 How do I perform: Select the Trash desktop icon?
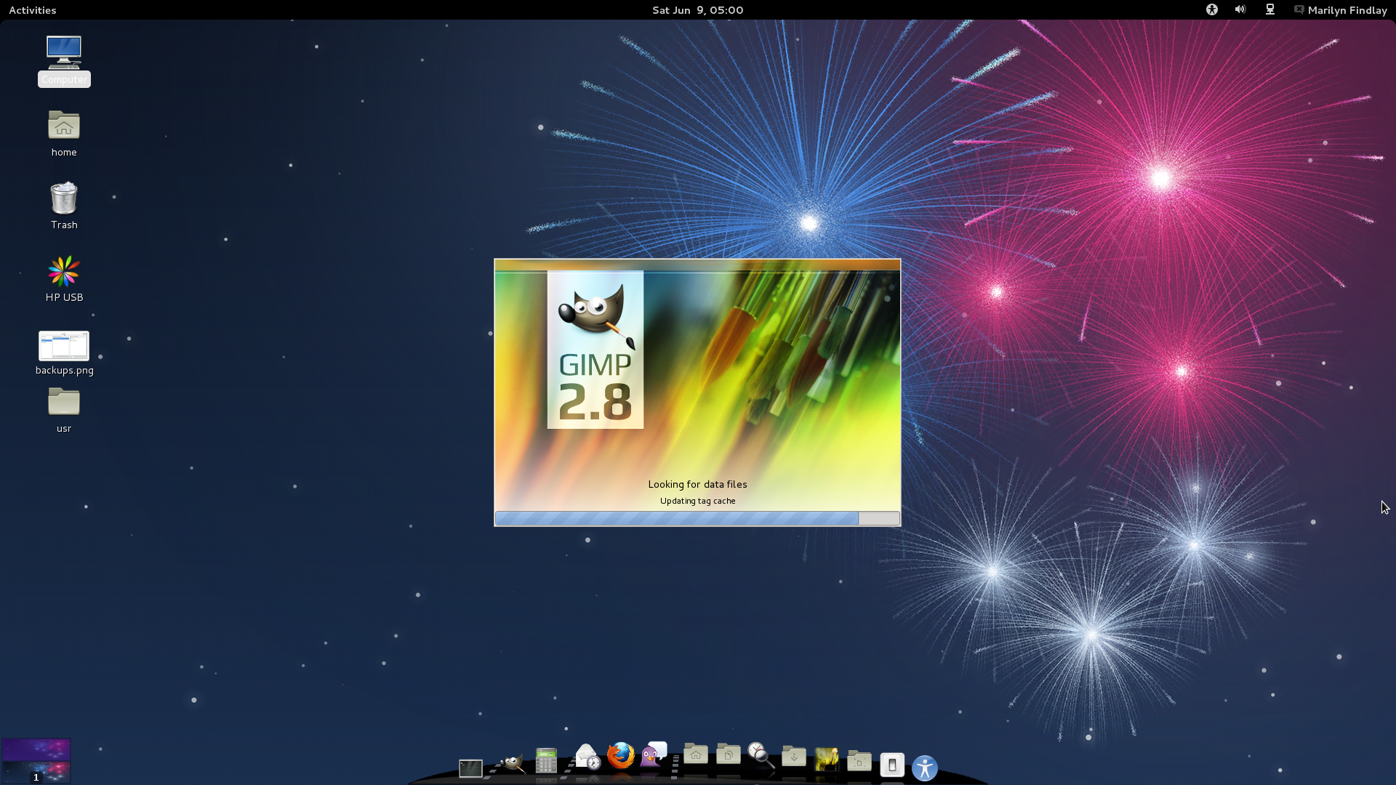(64, 206)
